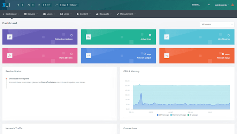Click the Lines menu monitor icon
The width and height of the screenshot is (237, 134).
click(x=61, y=14)
